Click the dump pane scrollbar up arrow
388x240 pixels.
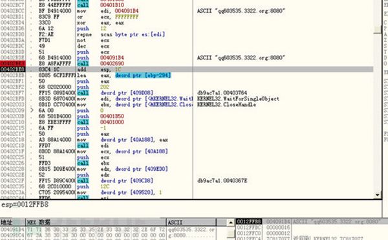coord(231,223)
